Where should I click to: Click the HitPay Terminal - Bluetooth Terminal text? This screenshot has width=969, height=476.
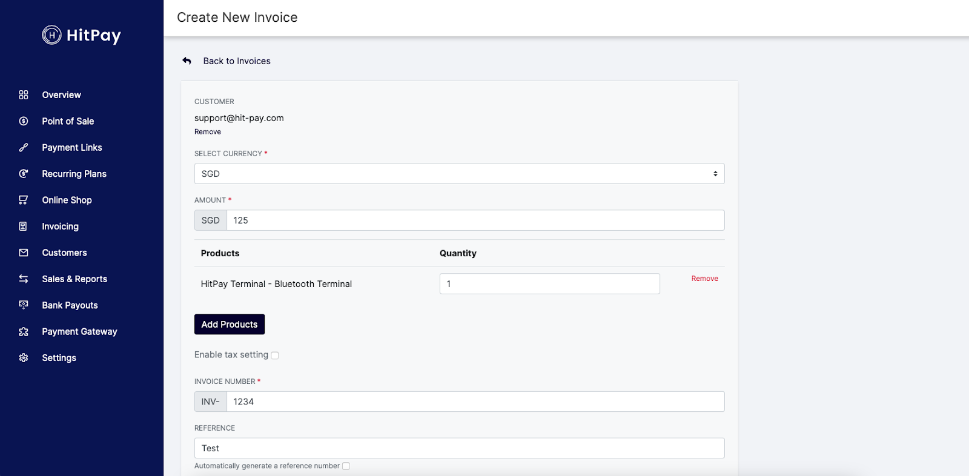pos(276,284)
